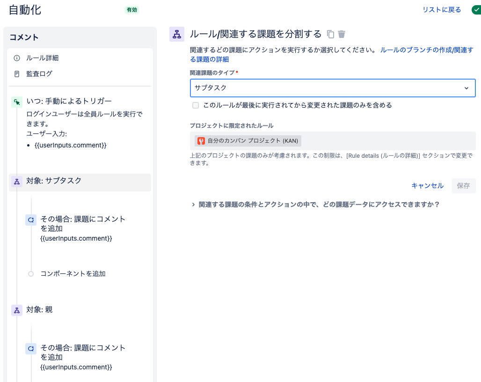481x382 pixels.
Task: Open the 関連課題のタイプ dropdown
Action: click(x=333, y=88)
